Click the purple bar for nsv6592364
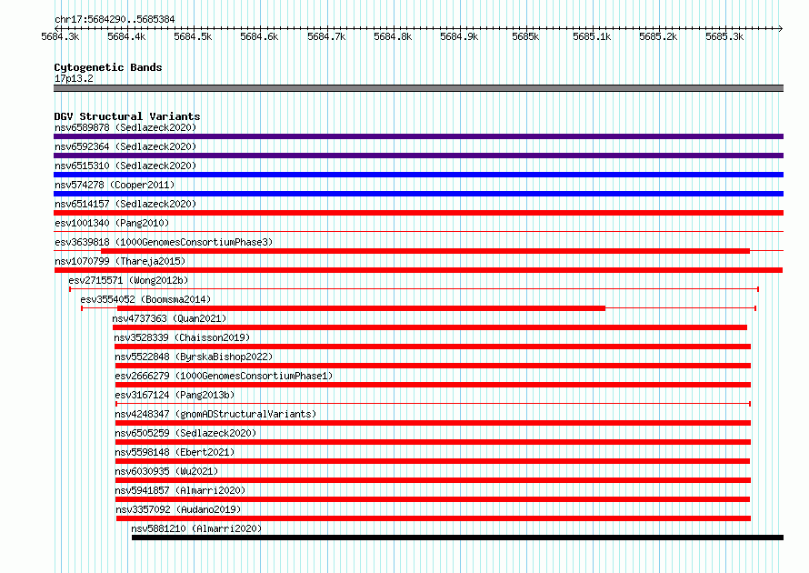 (418, 156)
